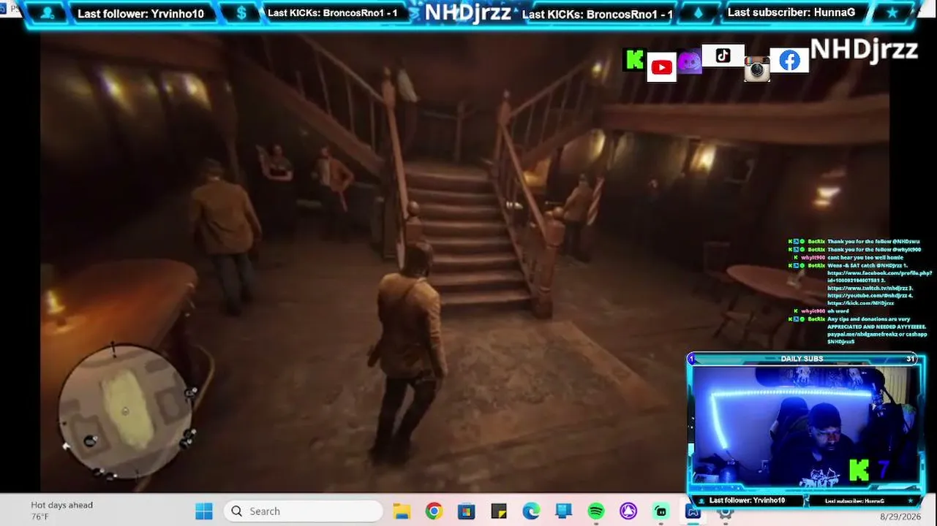Click the kick.com/NHDjrzz link in chat
Screen dimensions: 937x526
point(860,302)
